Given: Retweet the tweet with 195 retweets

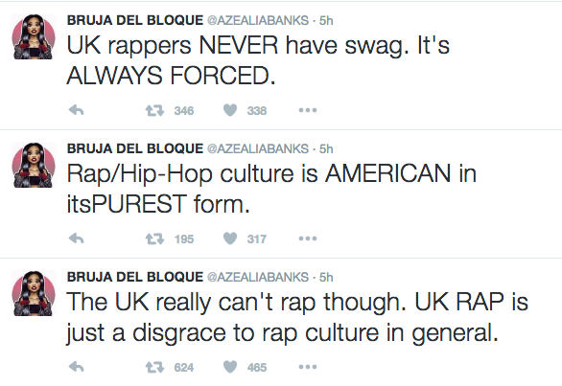Looking at the screenshot, I should point(154,238).
